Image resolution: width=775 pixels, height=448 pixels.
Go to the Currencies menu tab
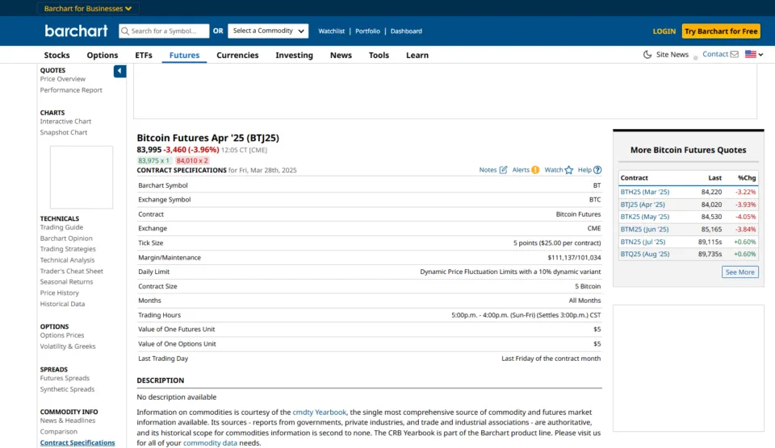(x=237, y=56)
